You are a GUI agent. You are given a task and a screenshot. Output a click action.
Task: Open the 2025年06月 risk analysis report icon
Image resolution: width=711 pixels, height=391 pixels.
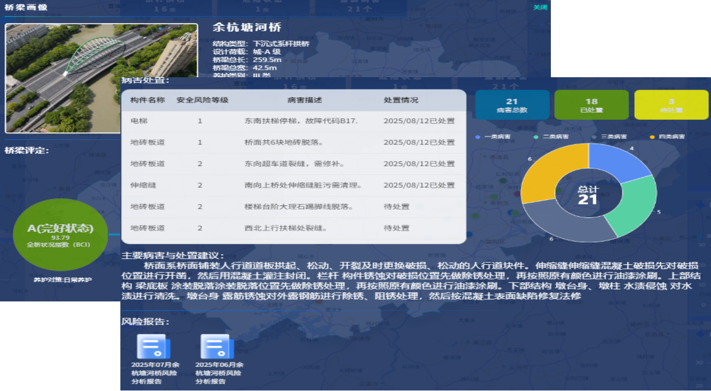tap(217, 346)
